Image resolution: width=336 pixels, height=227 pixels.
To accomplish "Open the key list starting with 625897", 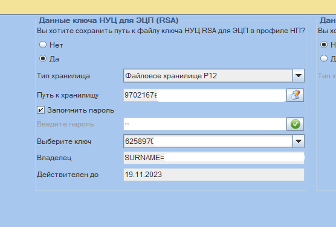I will [x=214, y=141].
